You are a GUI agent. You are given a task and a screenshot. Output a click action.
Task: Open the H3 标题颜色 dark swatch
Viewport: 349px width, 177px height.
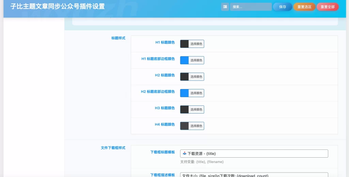184,109
